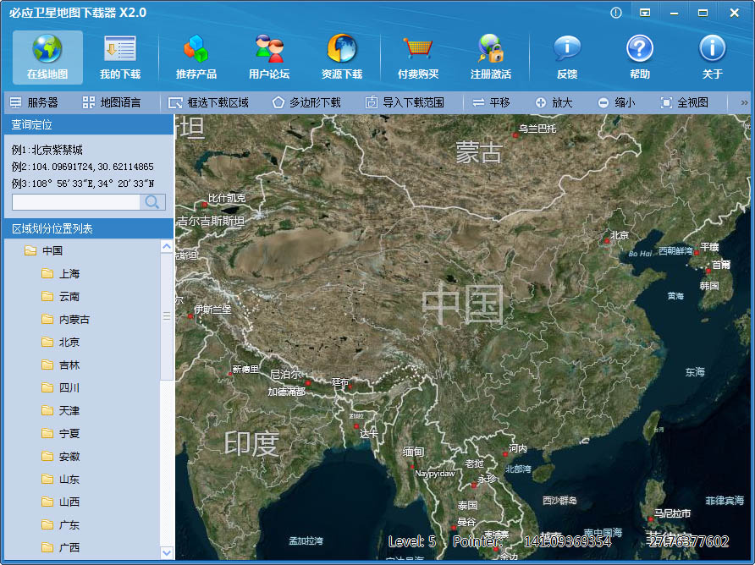
Task: Click the 注册激活 activation icon
Action: click(x=491, y=49)
